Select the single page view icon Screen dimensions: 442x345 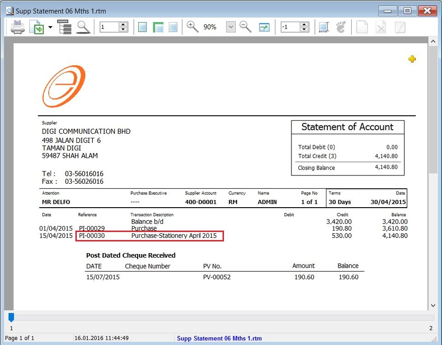(143, 27)
